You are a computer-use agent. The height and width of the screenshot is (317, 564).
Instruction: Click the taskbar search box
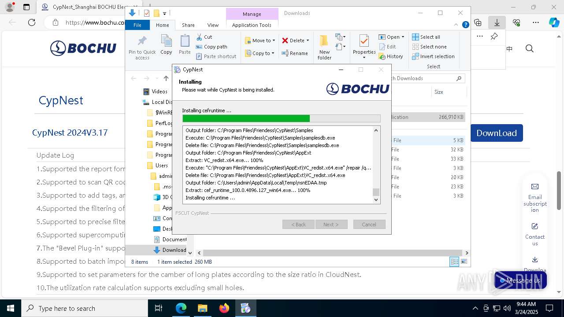pyautogui.click(x=85, y=308)
